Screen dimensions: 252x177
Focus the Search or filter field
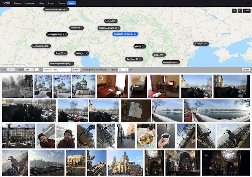point(57,70)
